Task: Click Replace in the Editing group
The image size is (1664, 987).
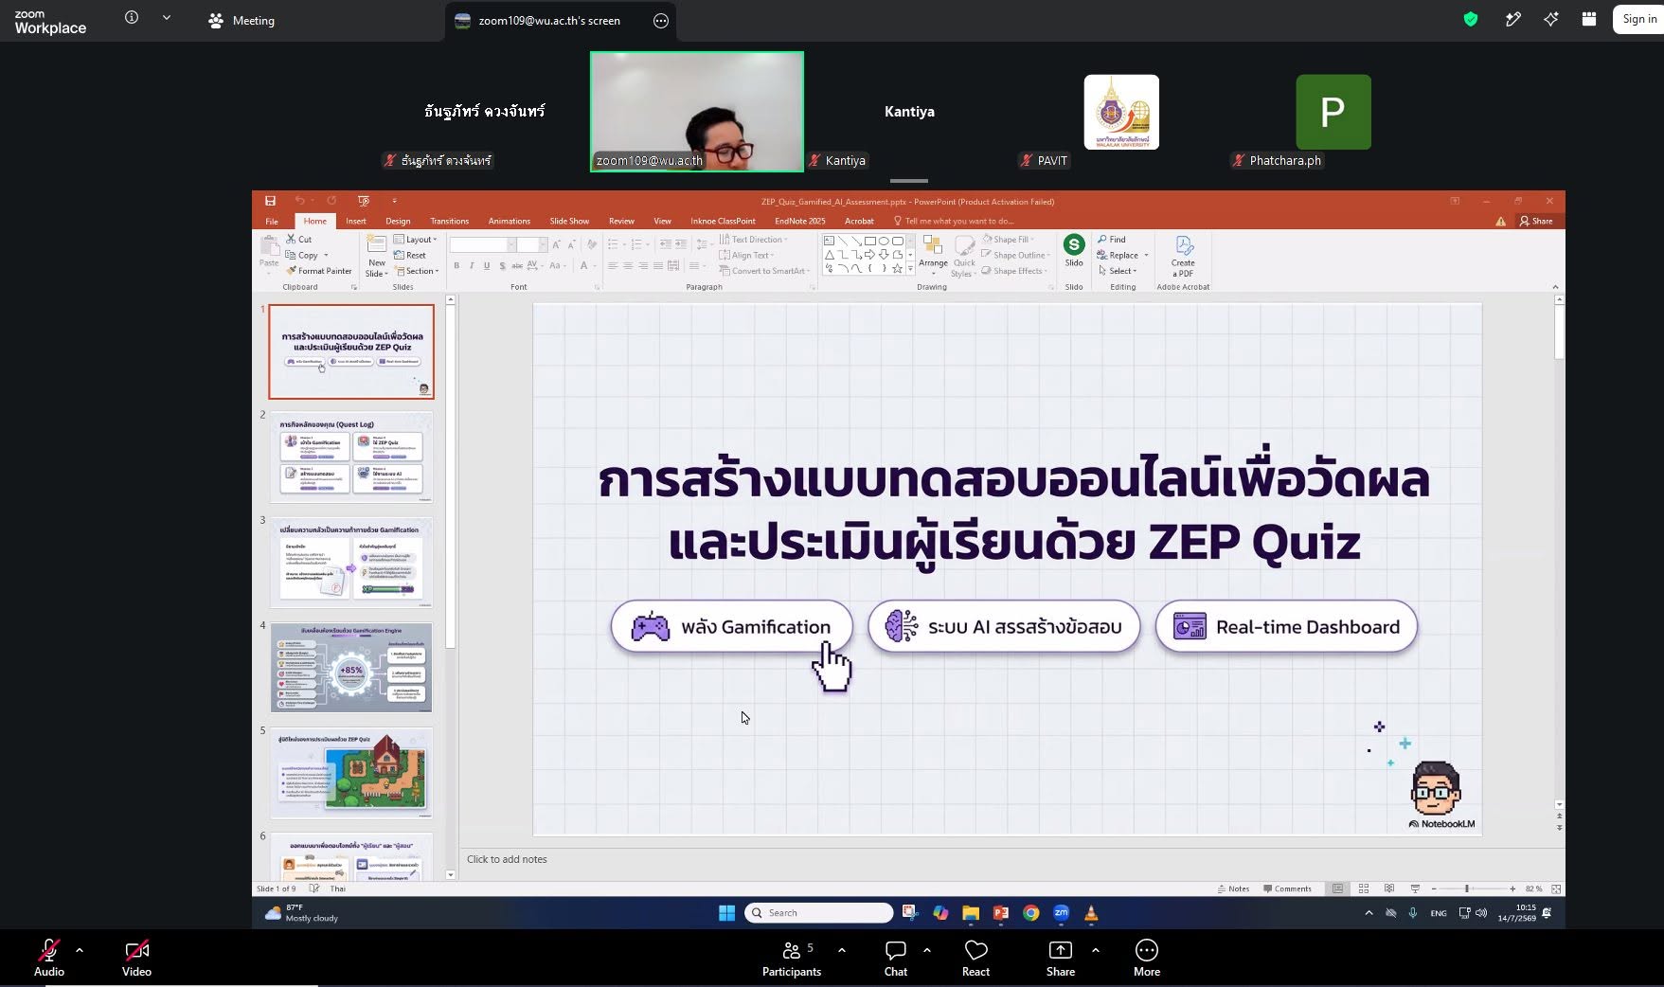Action: tap(1122, 256)
